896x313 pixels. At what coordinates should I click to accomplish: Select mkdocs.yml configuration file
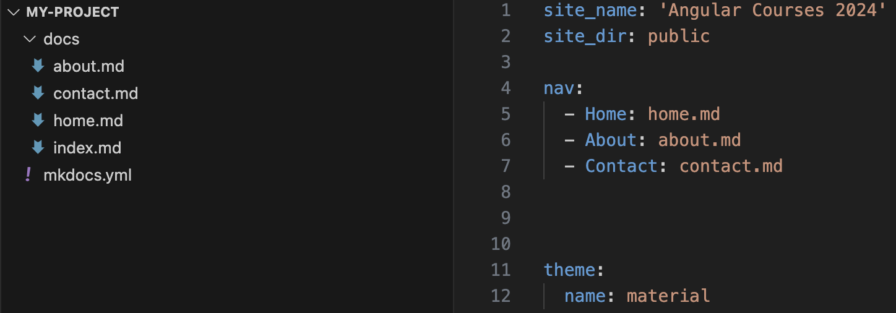click(87, 175)
